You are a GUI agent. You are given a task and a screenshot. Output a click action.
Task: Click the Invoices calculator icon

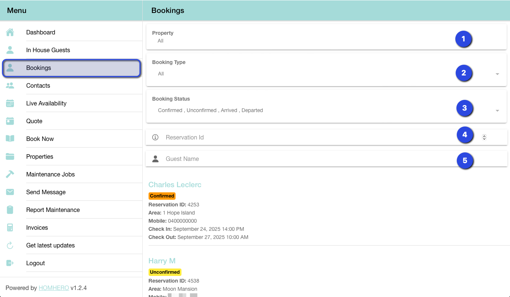point(10,228)
